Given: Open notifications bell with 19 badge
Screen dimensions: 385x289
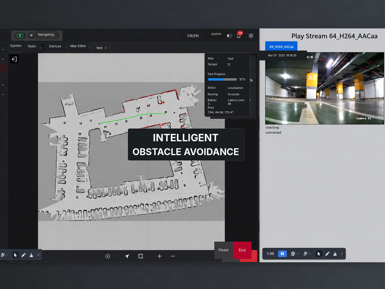Looking at the screenshot, I should [x=239, y=35].
